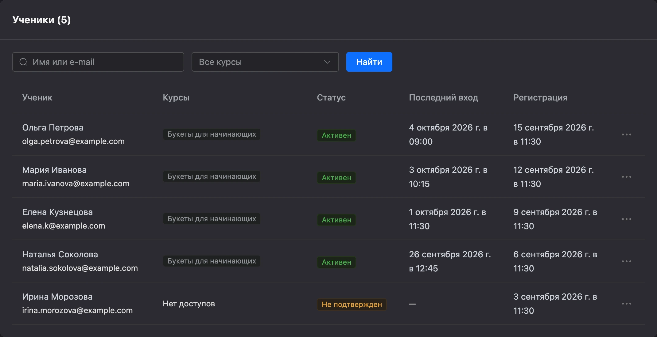Focus the Имя или e-mail search field

(x=98, y=62)
